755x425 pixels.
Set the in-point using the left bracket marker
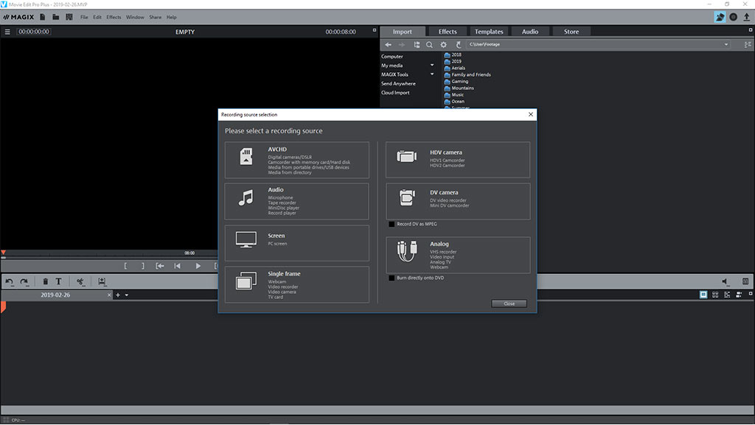click(x=125, y=266)
